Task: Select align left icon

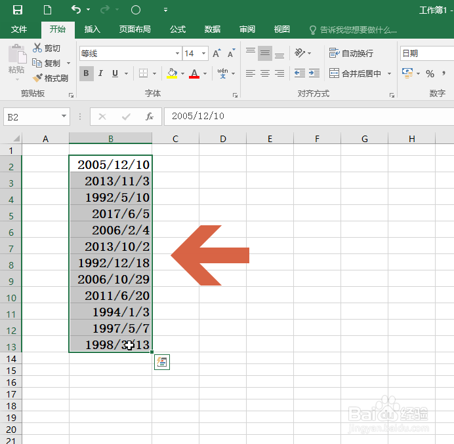Action: [251, 73]
